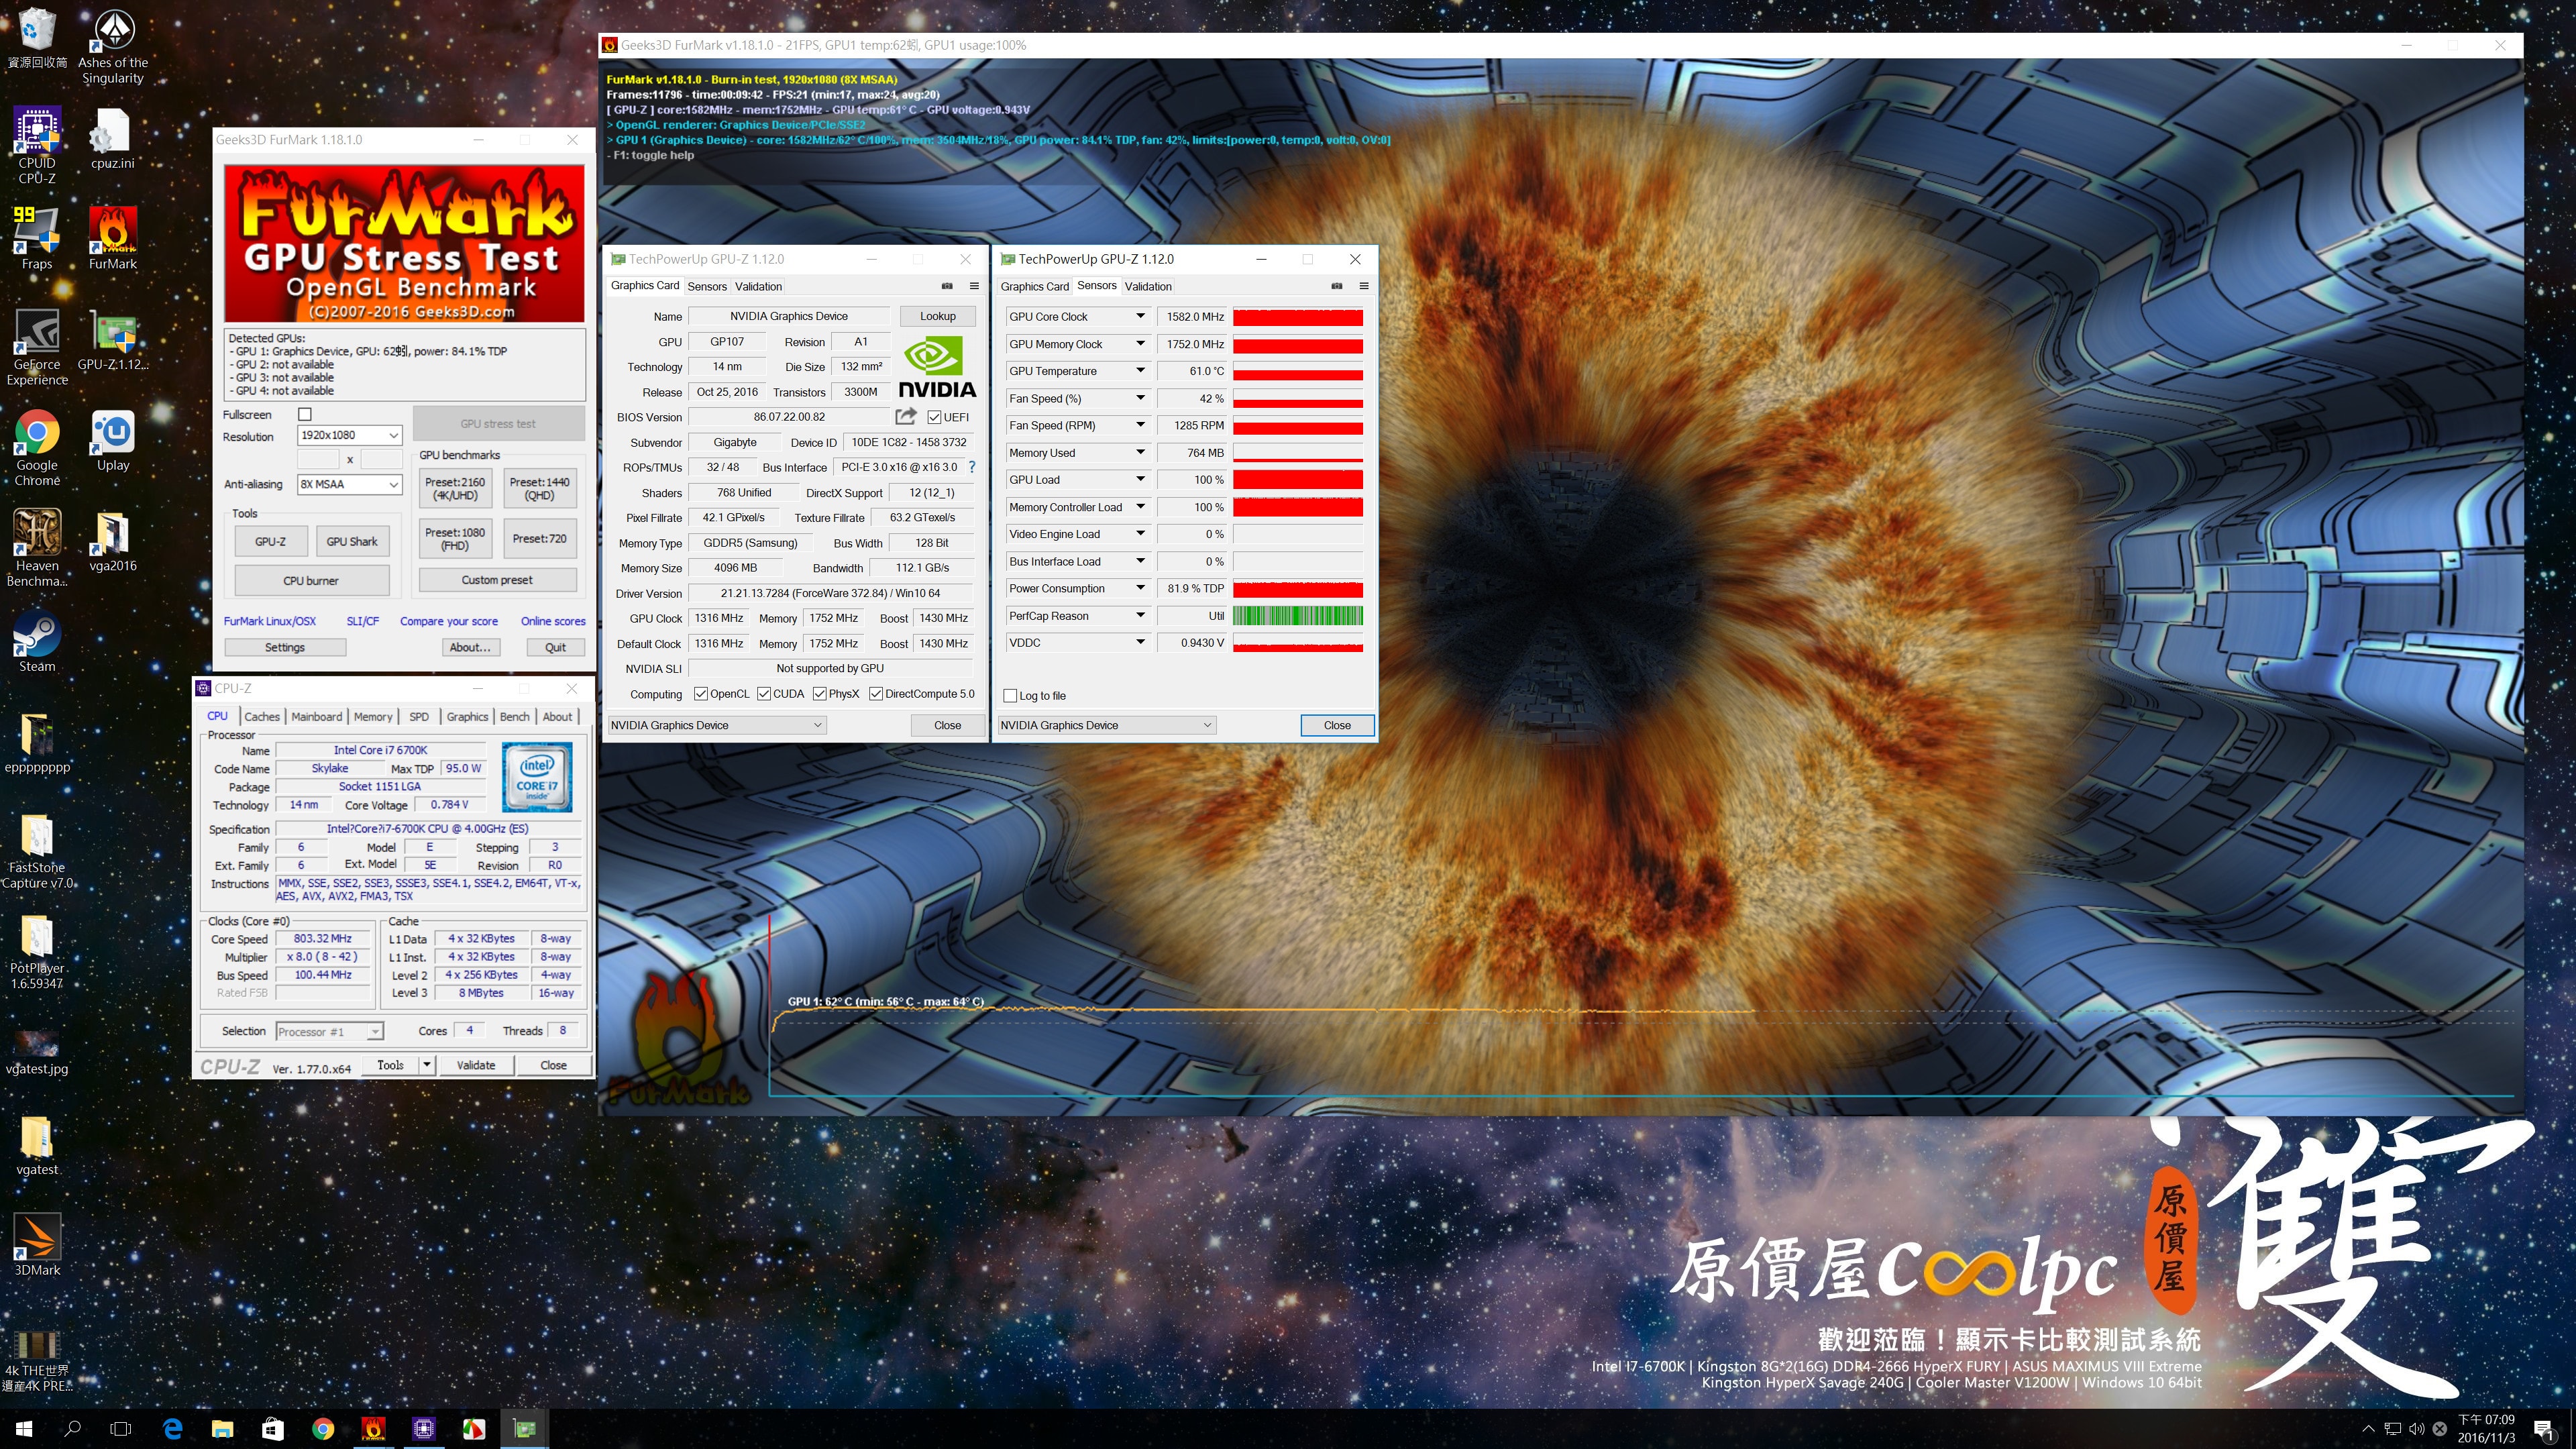
Task: Open the Memory tab in CPU-Z
Action: (x=373, y=717)
